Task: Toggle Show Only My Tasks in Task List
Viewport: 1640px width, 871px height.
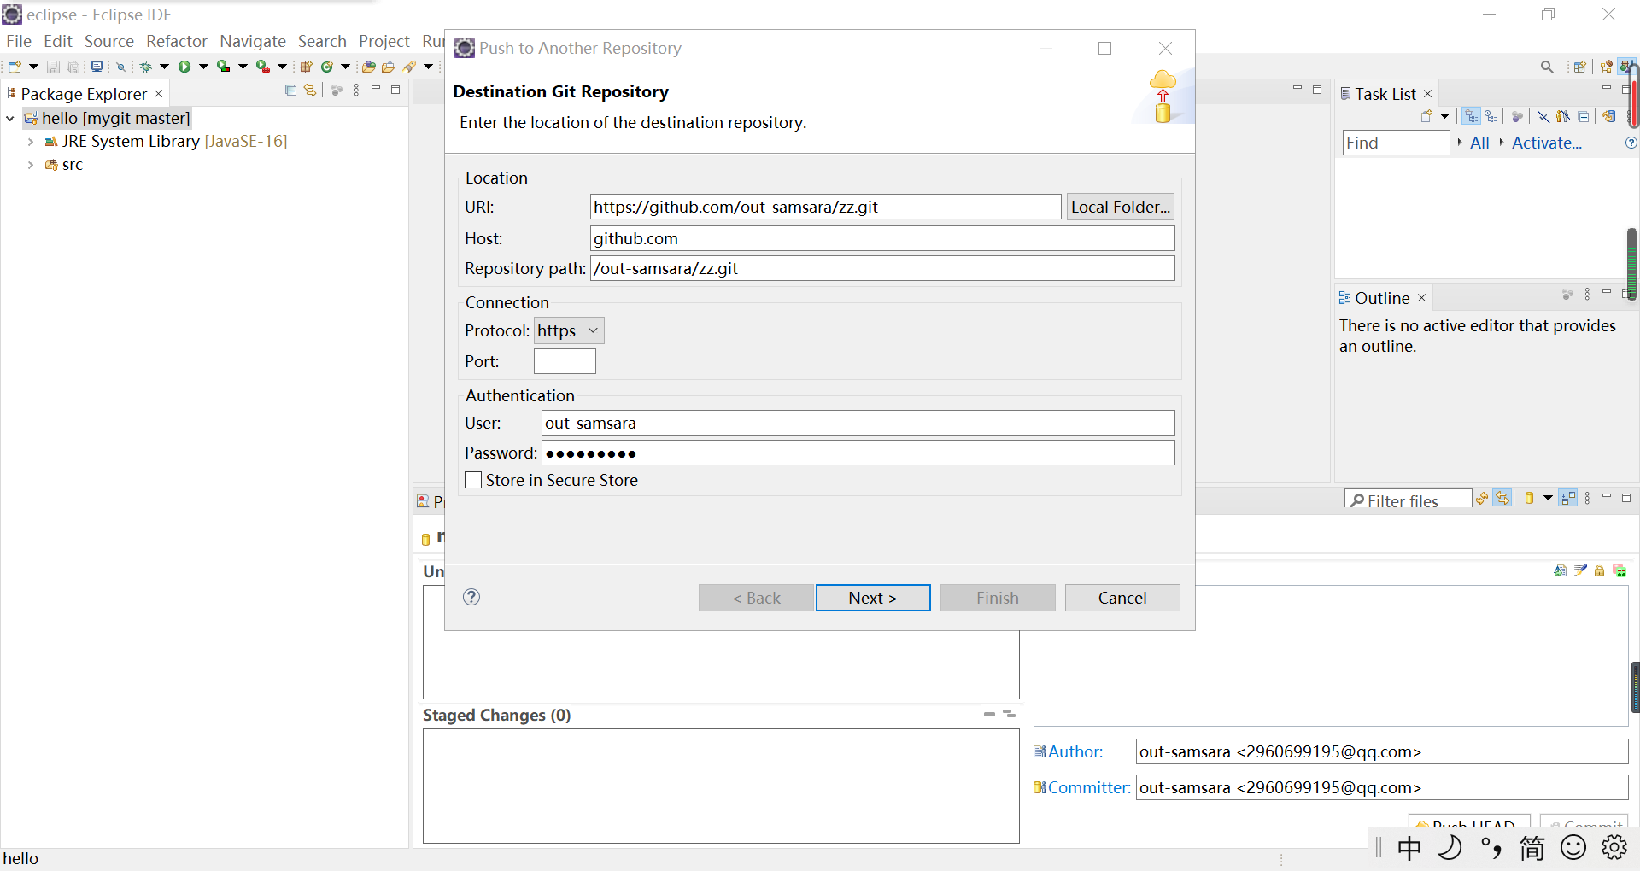Action: [x=1563, y=116]
